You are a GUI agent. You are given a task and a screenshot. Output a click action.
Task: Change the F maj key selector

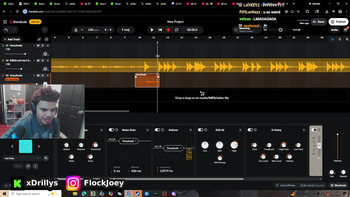(126, 30)
